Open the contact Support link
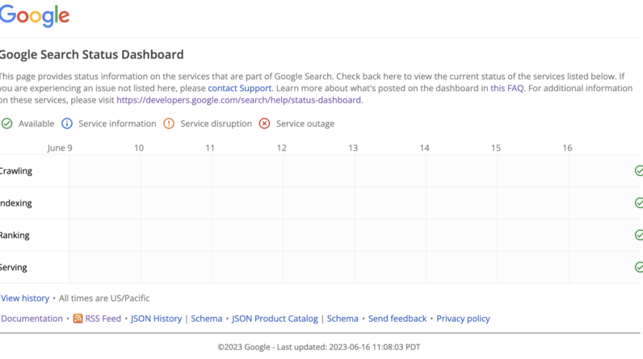Image resolution: width=643 pixels, height=359 pixels. click(239, 87)
